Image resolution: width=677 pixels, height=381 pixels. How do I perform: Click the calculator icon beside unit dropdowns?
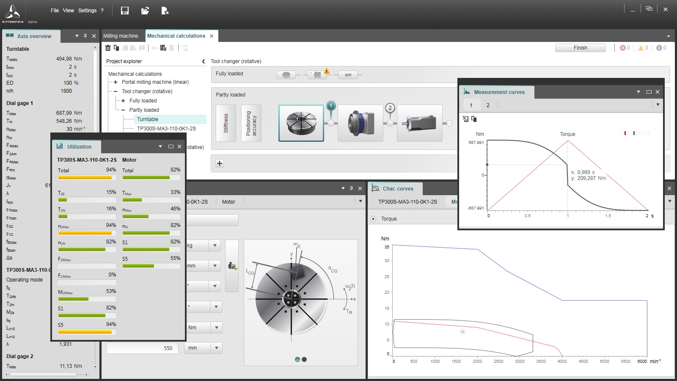[232, 266]
